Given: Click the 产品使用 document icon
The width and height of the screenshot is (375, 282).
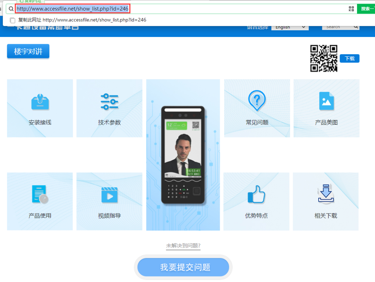Looking at the screenshot, I should [x=40, y=194].
